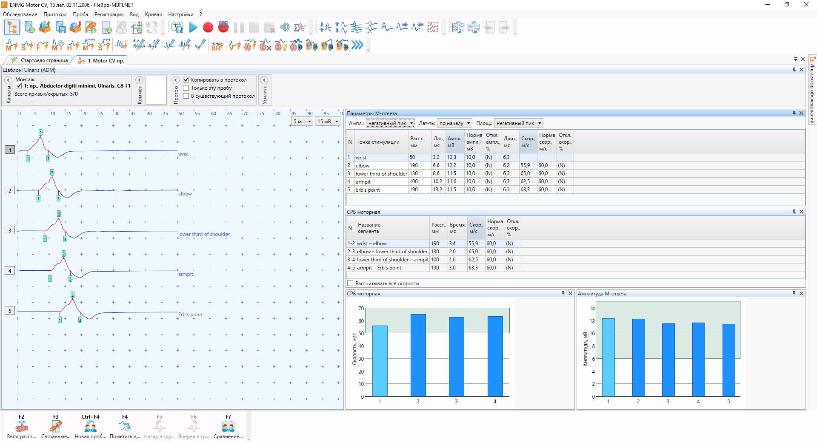Image resolution: width=817 pixels, height=442 pixels.
Task: Toggle 'Копировать в протокол' checkbox
Action: [186, 80]
